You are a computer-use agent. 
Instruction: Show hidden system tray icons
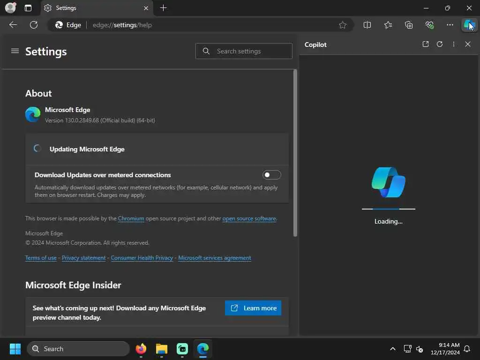pyautogui.click(x=392, y=349)
